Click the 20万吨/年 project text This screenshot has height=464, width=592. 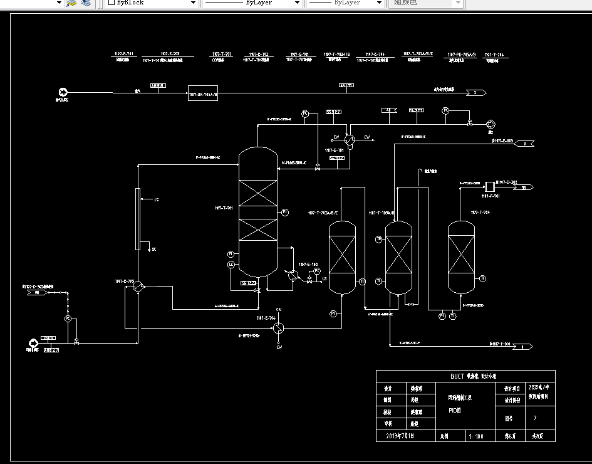click(539, 388)
